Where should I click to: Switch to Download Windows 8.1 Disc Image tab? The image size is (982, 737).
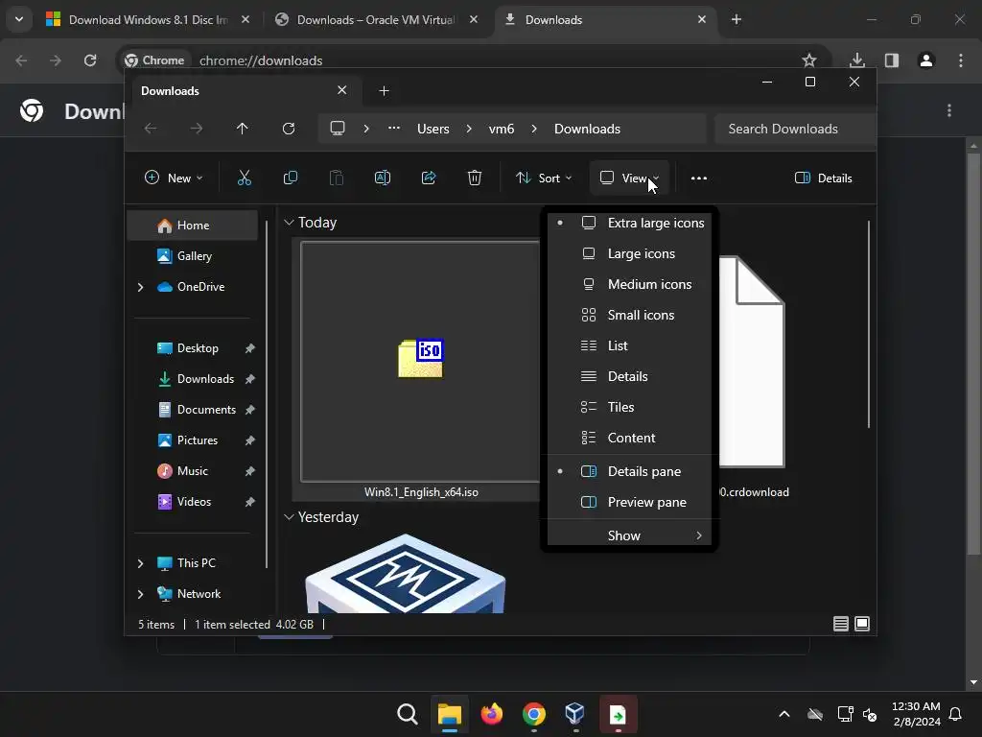[148, 19]
